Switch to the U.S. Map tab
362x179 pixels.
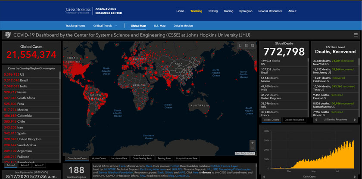[159, 25]
